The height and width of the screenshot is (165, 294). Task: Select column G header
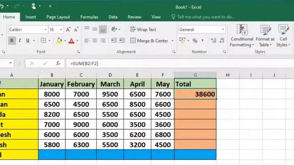(x=195, y=75)
